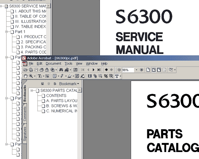Select the A. PARTS LAYOUT bookmark

point(62,101)
